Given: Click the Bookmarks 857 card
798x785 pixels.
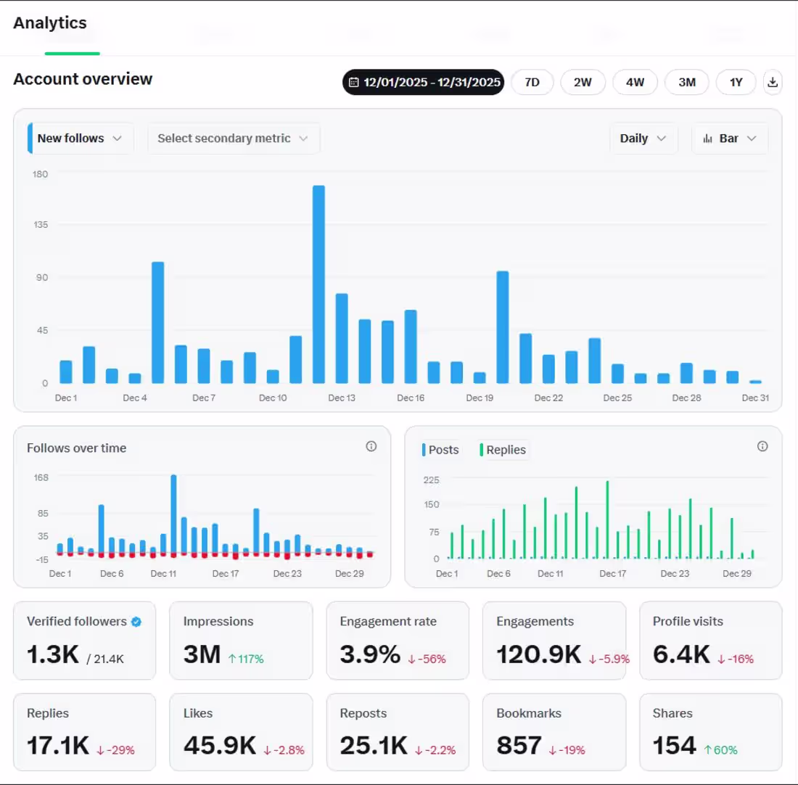Looking at the screenshot, I should click(x=554, y=732).
